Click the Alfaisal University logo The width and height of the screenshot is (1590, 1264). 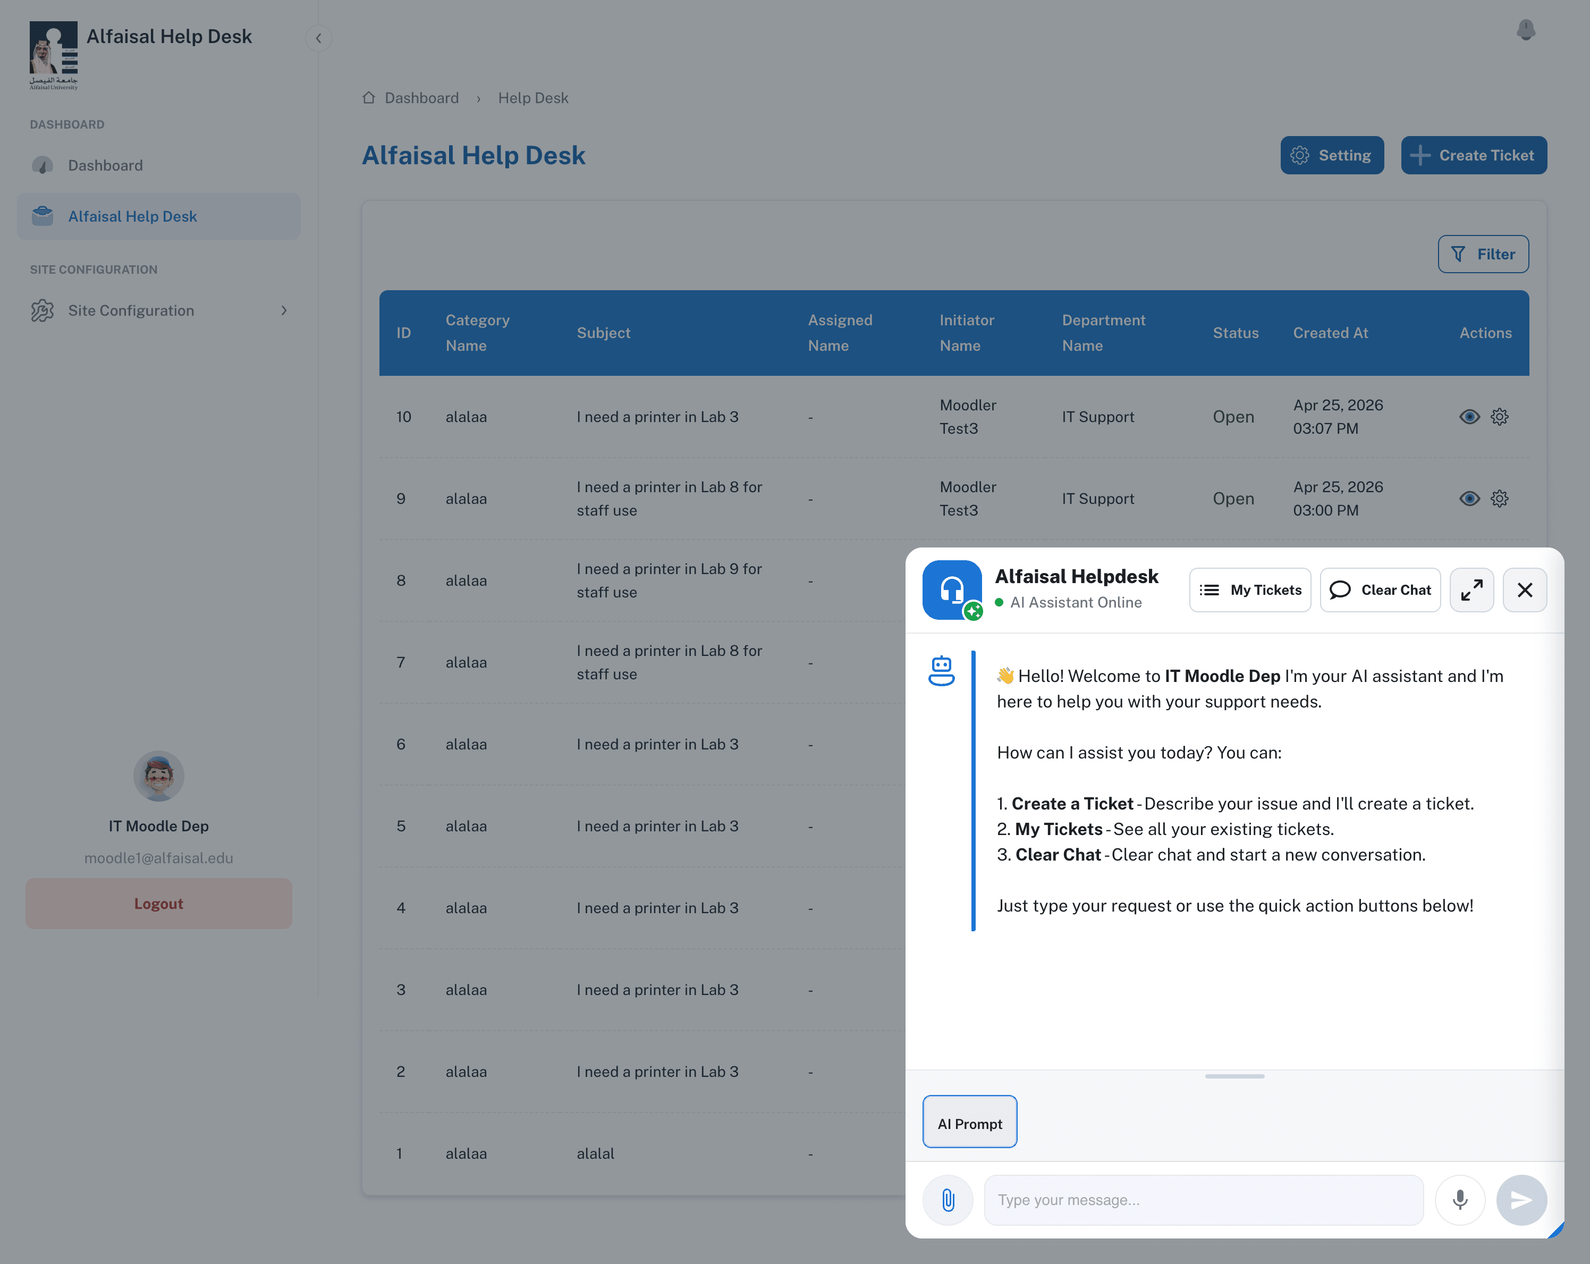(x=53, y=55)
